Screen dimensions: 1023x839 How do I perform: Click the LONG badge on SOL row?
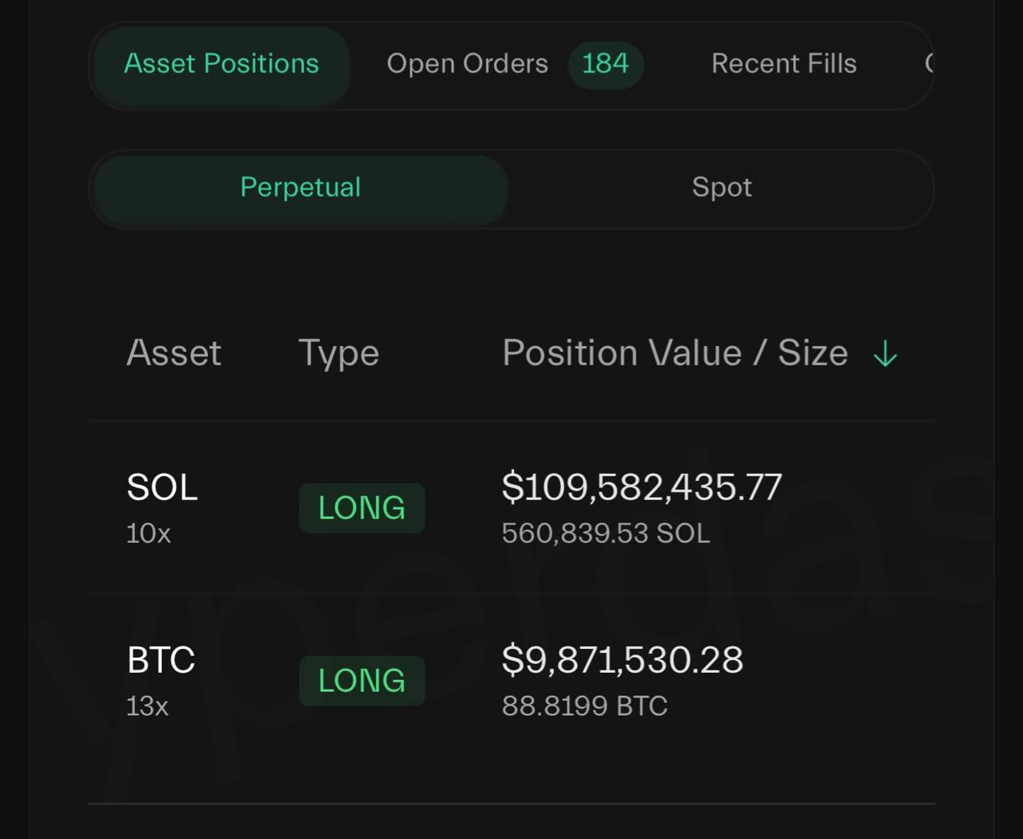pos(361,508)
